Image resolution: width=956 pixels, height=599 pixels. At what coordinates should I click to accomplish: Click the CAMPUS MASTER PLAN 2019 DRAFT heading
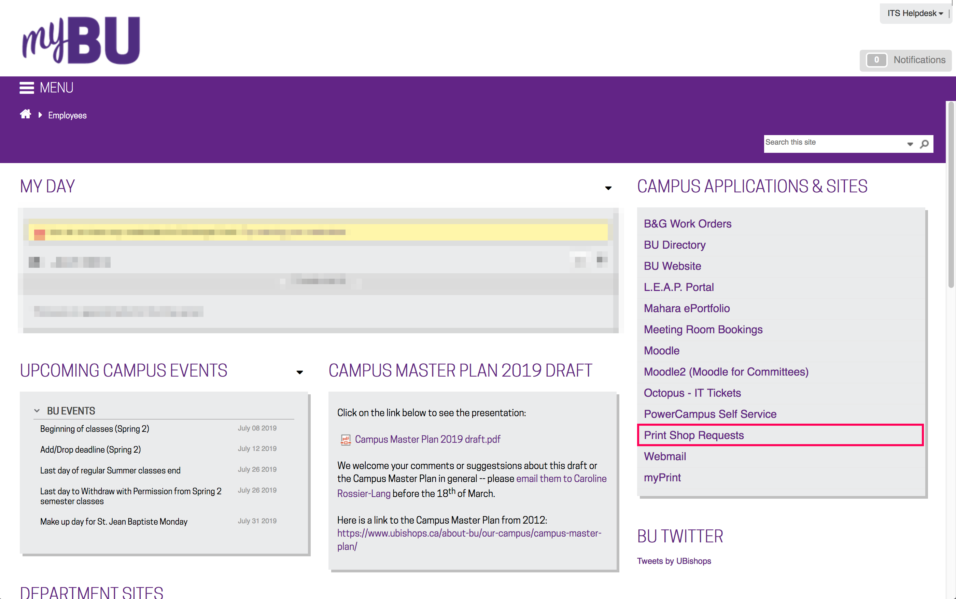460,371
